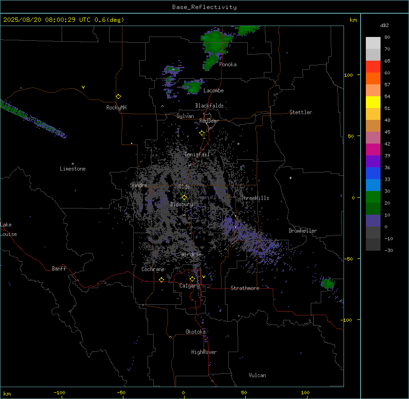Click the yellow diamond marker south of RedDeer

click(202, 133)
